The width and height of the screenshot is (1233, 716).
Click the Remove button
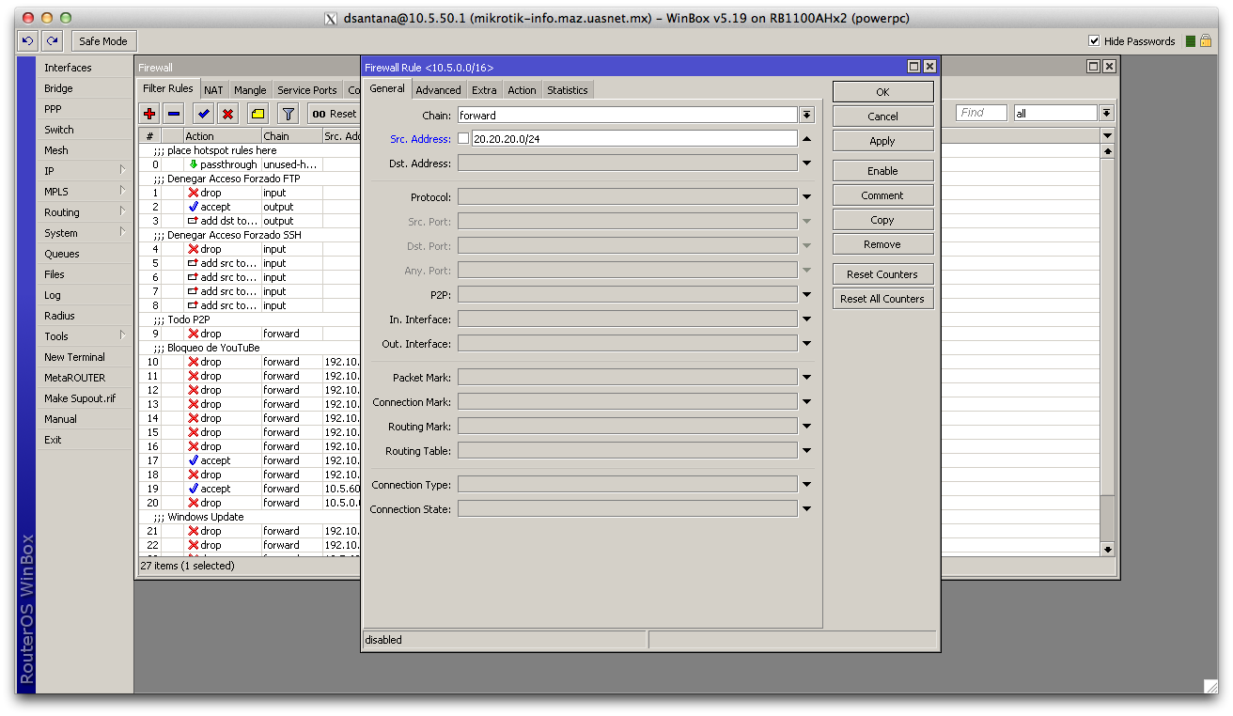click(x=882, y=244)
